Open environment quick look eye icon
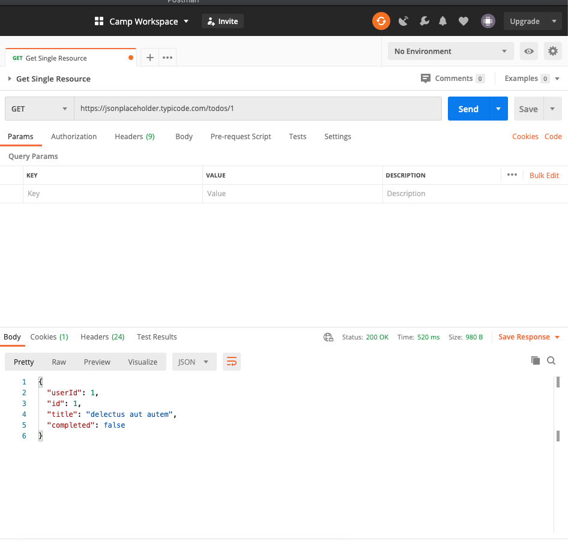 point(529,52)
